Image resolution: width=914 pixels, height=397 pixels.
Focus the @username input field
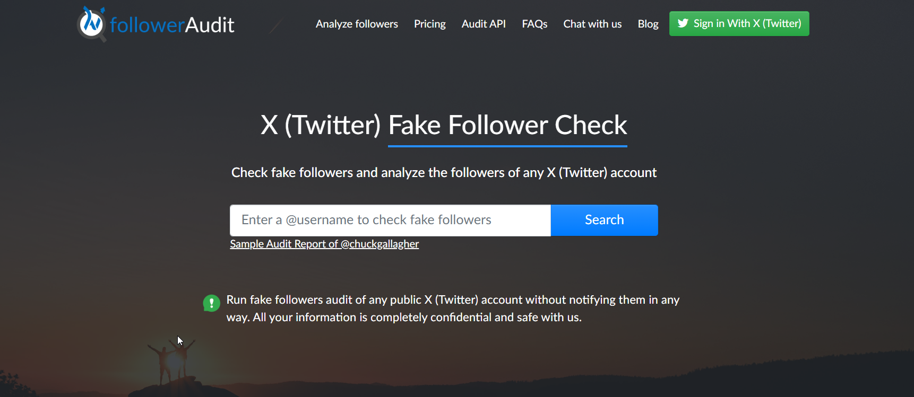pos(390,220)
